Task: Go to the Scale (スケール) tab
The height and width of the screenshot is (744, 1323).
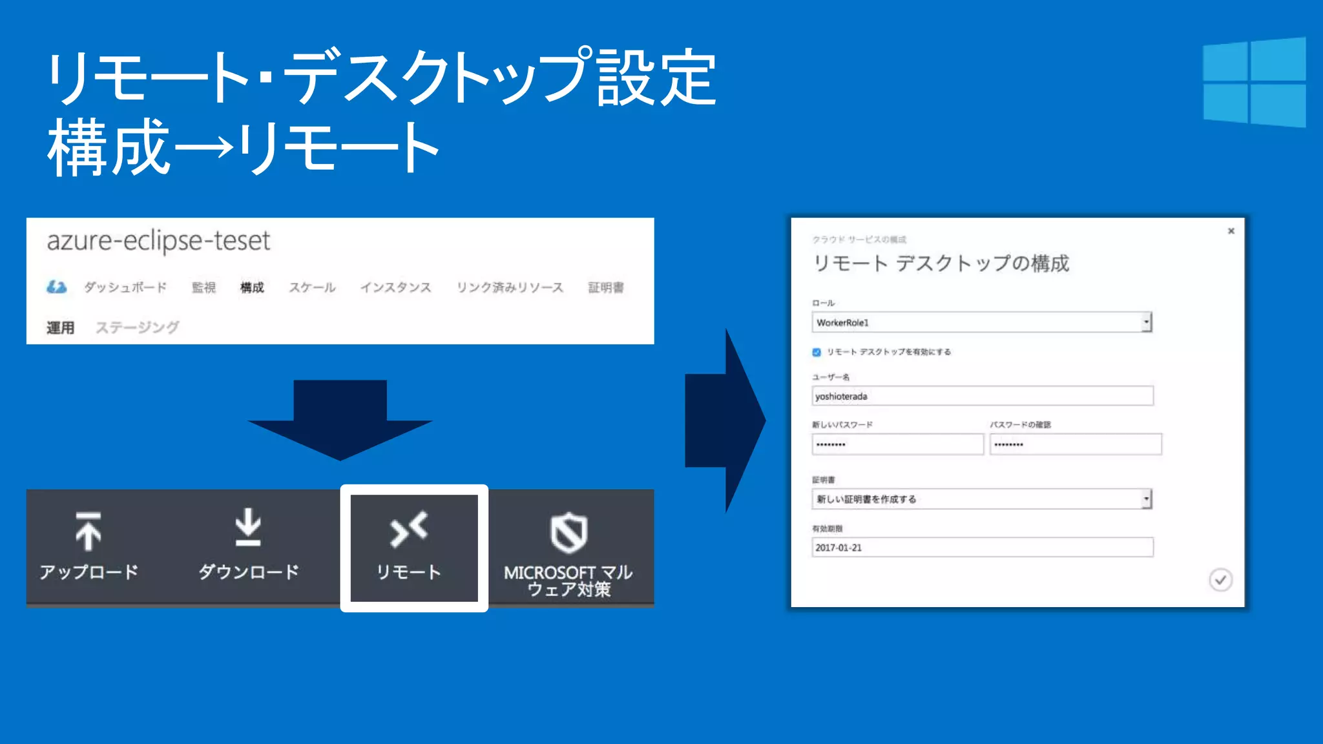Action: [312, 287]
